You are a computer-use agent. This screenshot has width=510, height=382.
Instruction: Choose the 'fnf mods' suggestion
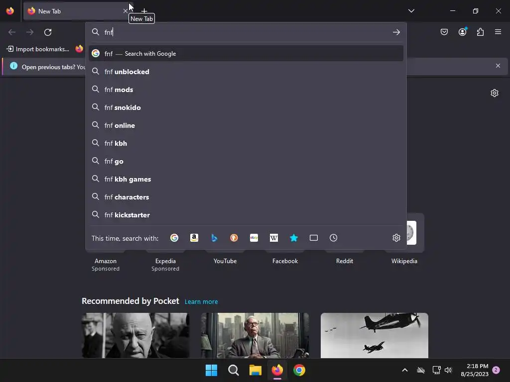click(x=246, y=90)
